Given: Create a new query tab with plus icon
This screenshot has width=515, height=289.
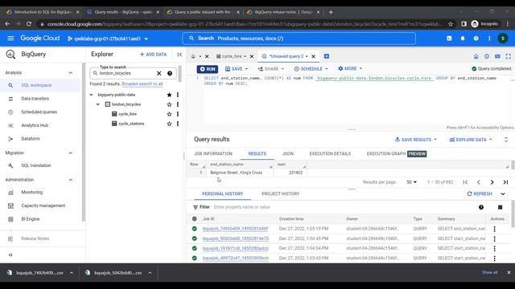Looking at the screenshot, I should (x=327, y=56).
